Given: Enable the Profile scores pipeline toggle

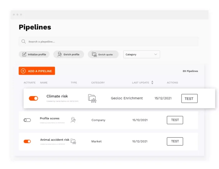Looking at the screenshot, I should tap(27, 120).
